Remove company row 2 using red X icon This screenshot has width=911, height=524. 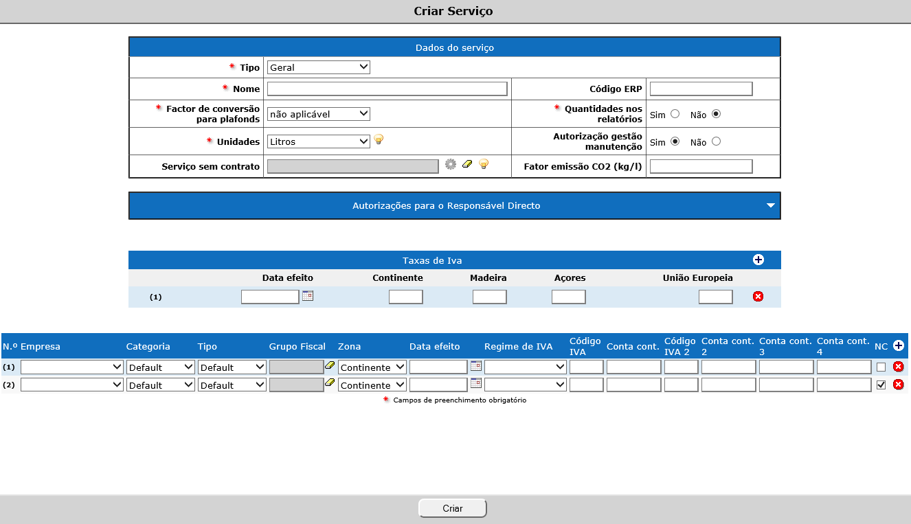click(x=897, y=385)
